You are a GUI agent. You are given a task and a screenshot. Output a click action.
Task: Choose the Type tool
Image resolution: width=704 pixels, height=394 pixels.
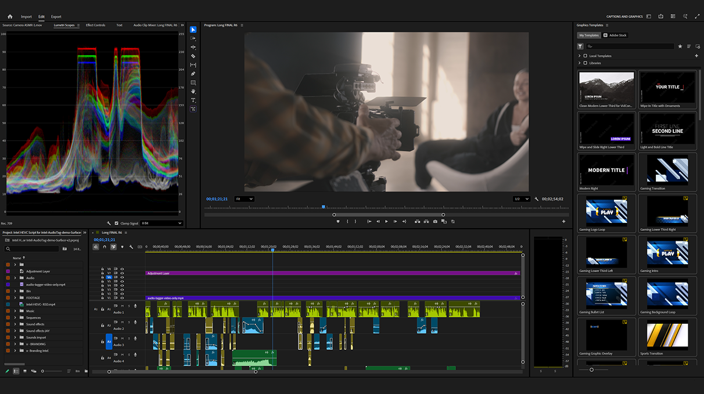pos(193,100)
